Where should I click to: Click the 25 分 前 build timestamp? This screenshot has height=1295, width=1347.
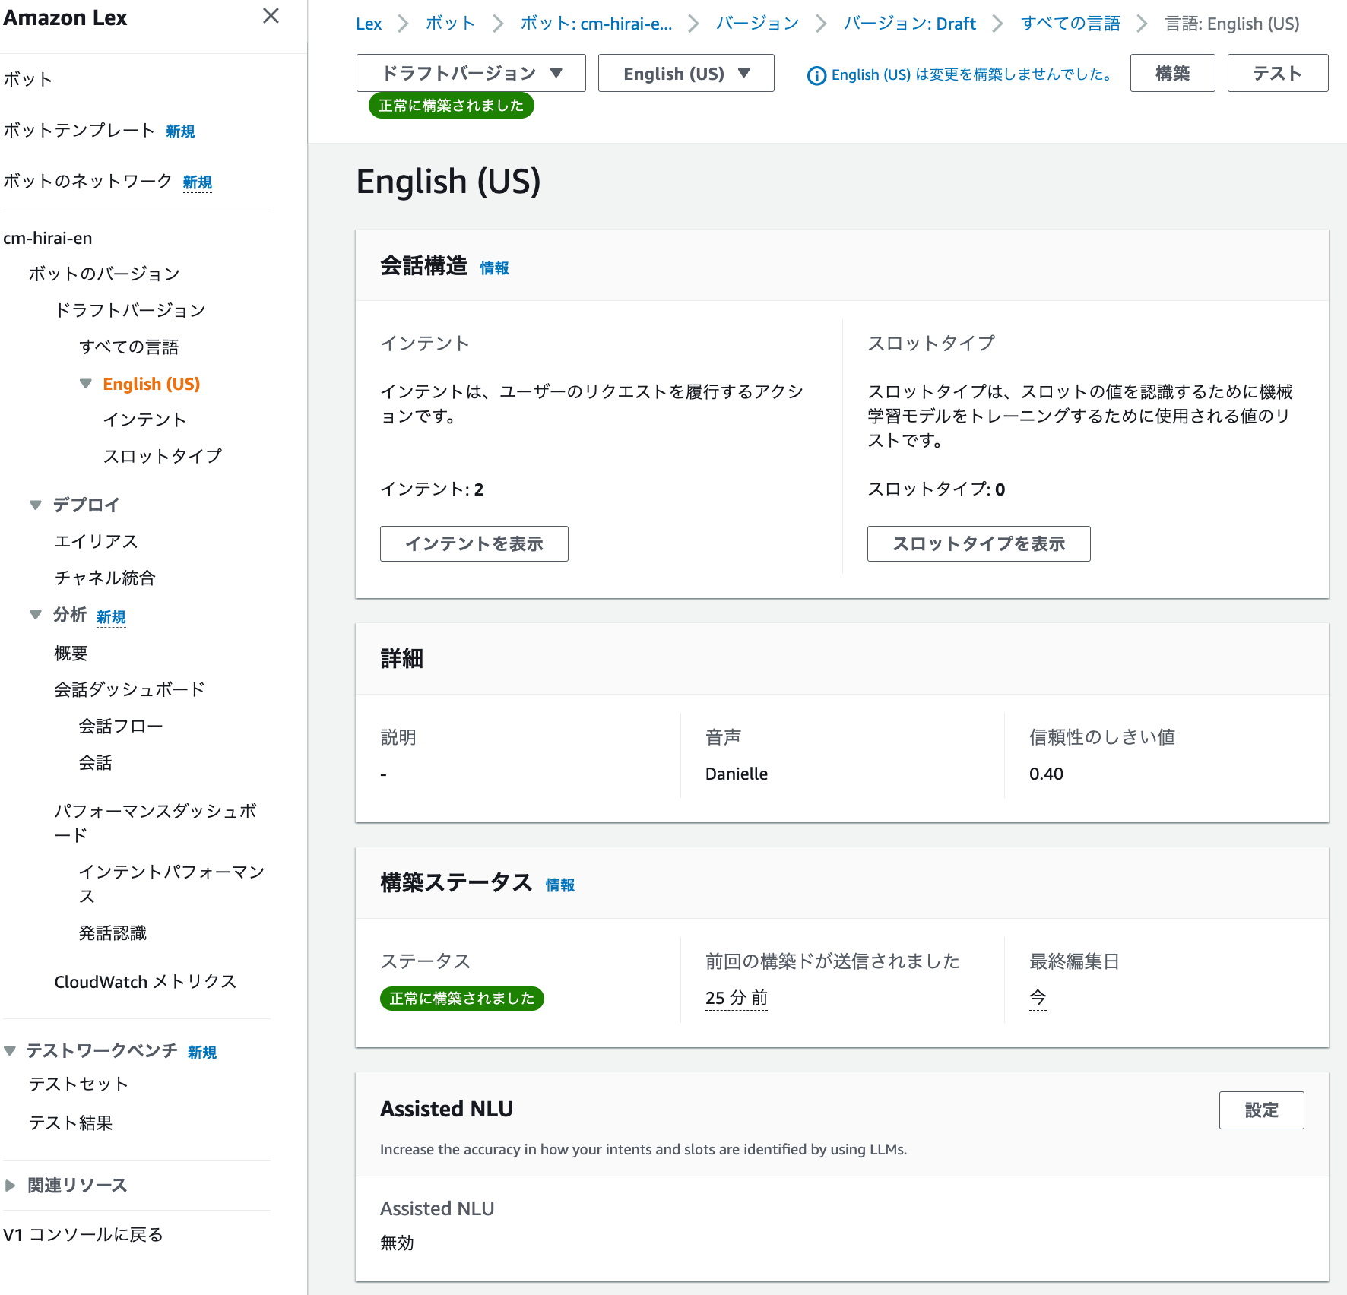click(x=737, y=998)
